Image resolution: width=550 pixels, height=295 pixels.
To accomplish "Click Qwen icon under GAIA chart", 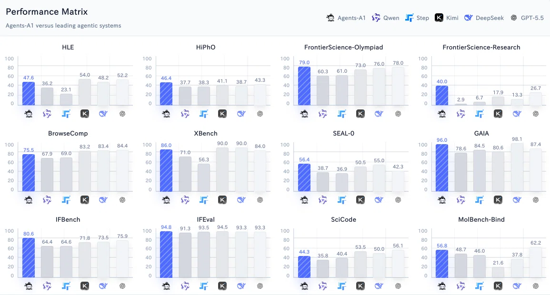I will [460, 200].
